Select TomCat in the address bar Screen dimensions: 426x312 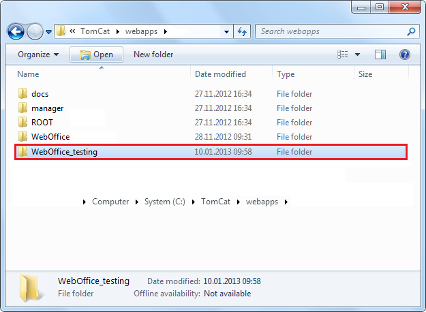95,31
